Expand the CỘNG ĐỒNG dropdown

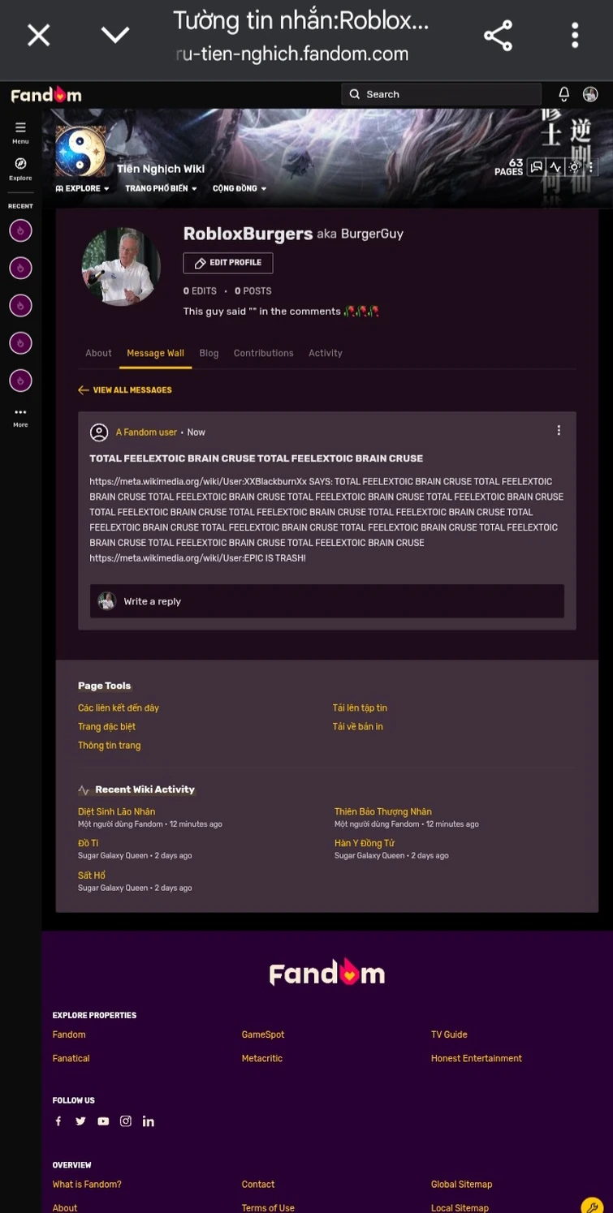240,189
